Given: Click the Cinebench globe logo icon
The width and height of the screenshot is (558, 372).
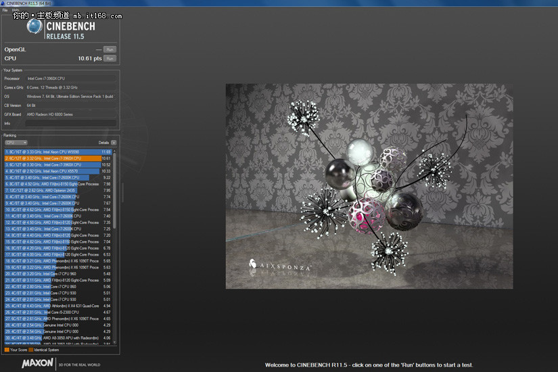Looking at the screenshot, I should click(34, 26).
